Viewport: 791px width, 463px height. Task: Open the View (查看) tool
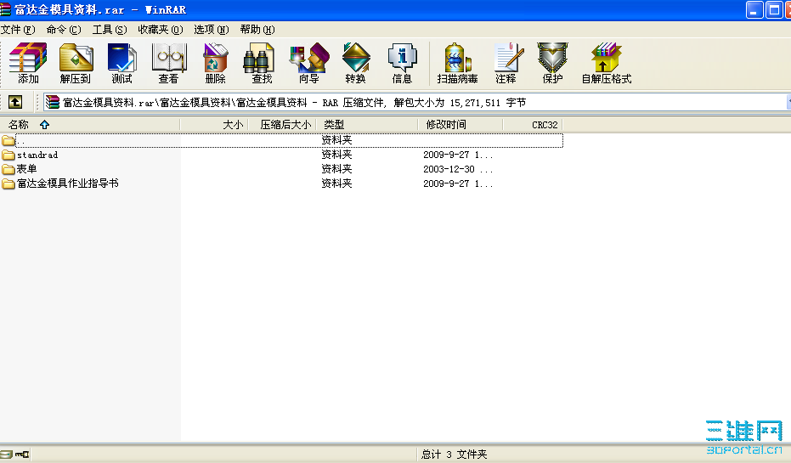169,63
